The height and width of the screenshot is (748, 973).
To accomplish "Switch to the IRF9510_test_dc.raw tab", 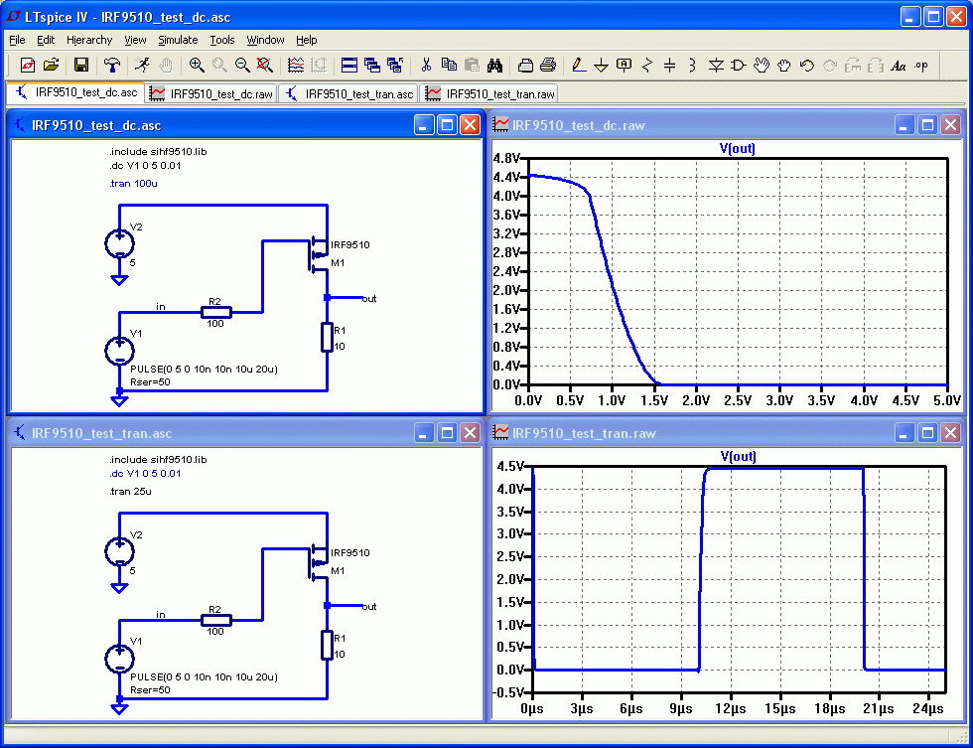I will coord(211,93).
